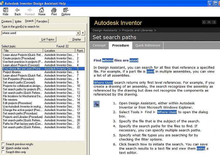Select the rank 1 'Learn about Projects (Quick Ref...' topic
220x155 pixels.
coord(43,55)
